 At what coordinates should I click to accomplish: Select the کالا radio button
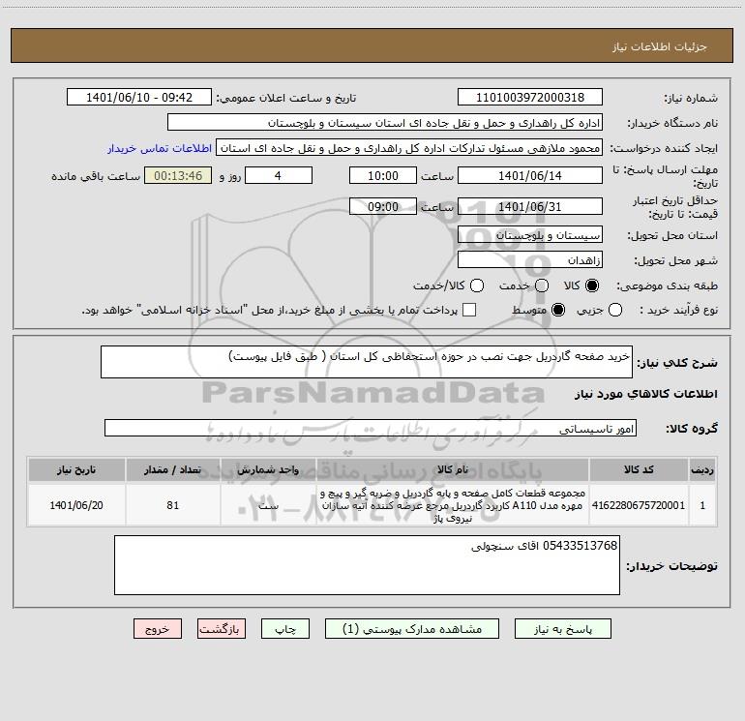(592, 285)
